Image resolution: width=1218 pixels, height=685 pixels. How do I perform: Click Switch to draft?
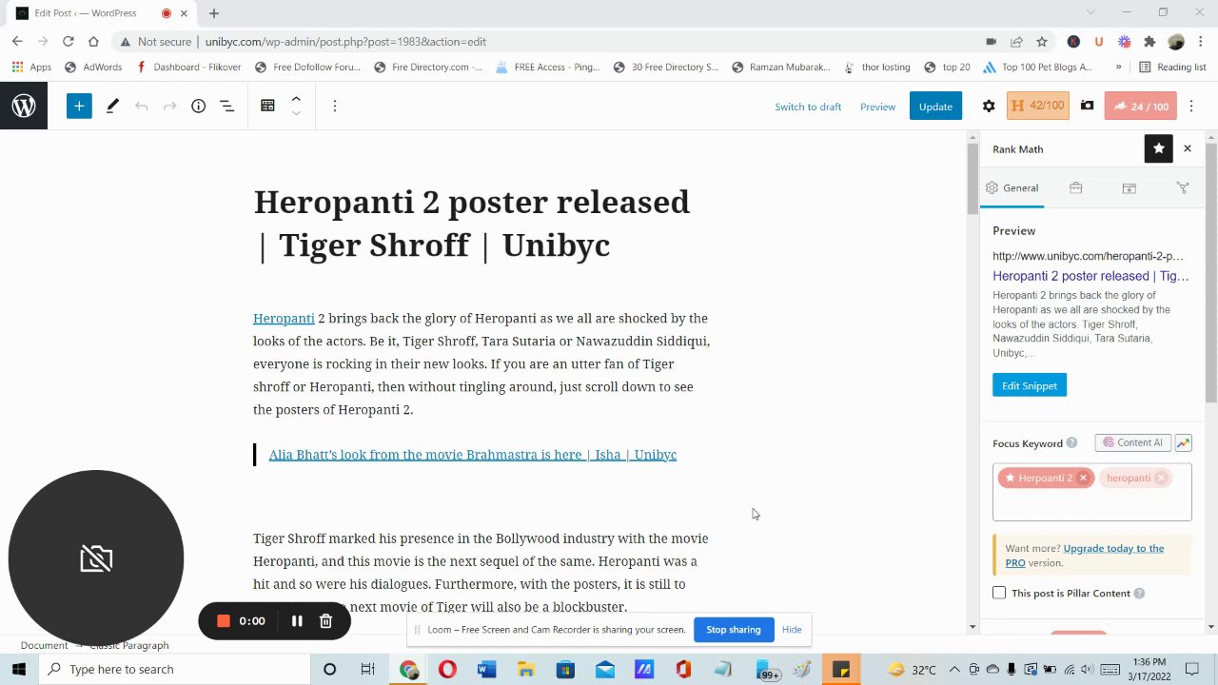808,107
